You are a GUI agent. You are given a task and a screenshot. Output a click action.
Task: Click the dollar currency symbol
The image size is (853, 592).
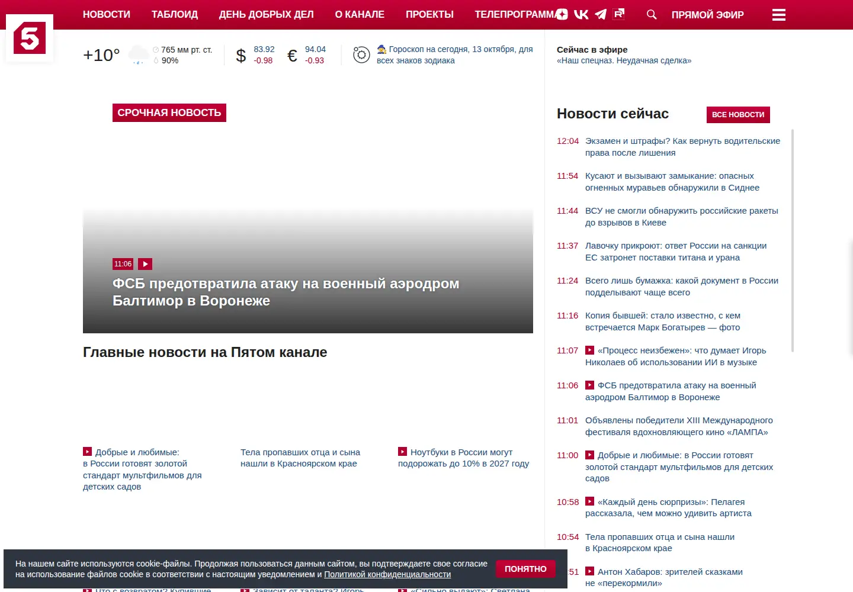point(241,55)
